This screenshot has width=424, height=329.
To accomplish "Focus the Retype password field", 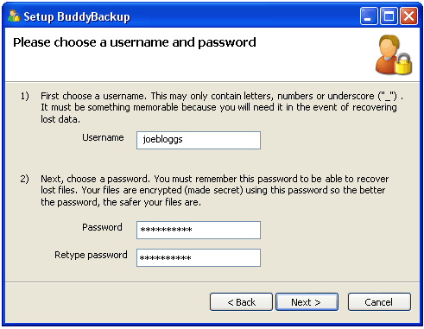I will coord(199,257).
